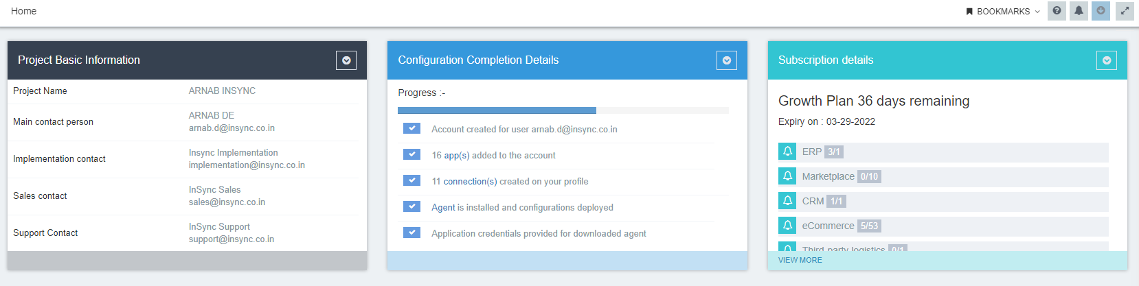1139x286 pixels.
Task: Collapse the Configuration Completion Details panel
Action: coord(726,60)
